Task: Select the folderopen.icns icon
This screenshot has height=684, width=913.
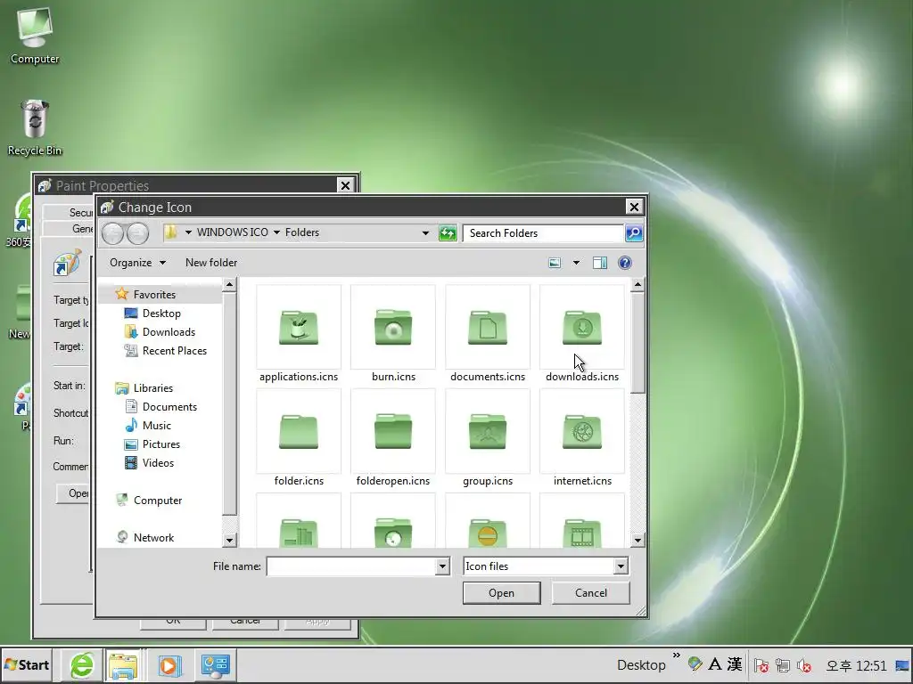Action: tap(393, 432)
